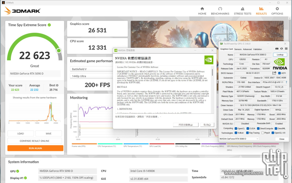This screenshot has width=292, height=183.
Task: Click the GPU Temperature blue legend swatch
Action: 136,144
